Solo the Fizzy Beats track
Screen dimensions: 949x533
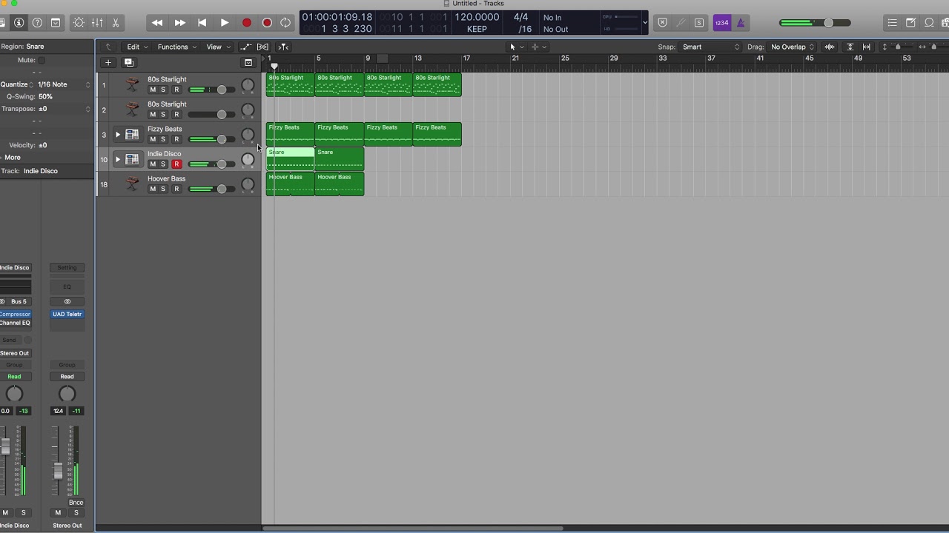tap(163, 139)
